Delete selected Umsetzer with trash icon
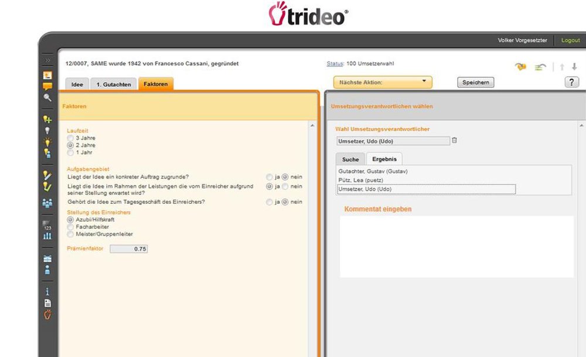Image resolution: width=586 pixels, height=357 pixels. 455,140
